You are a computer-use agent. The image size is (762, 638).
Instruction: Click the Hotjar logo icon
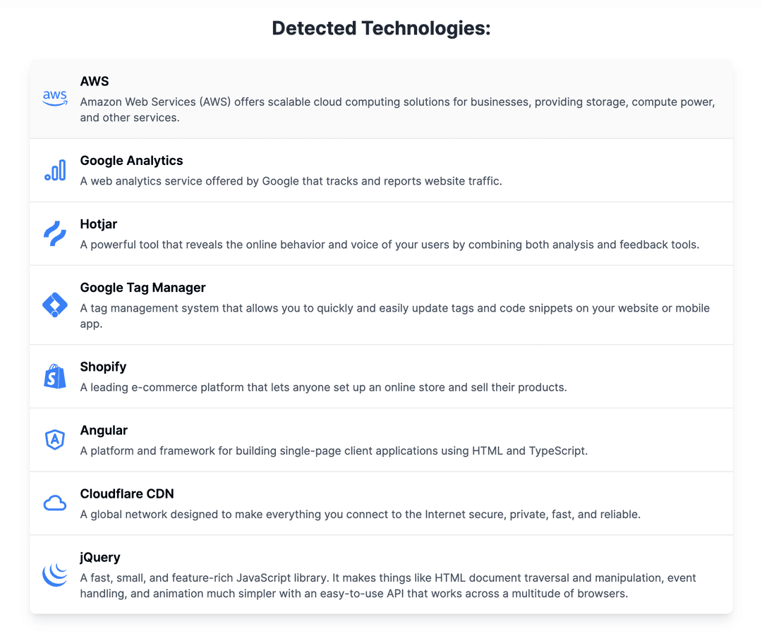(55, 233)
